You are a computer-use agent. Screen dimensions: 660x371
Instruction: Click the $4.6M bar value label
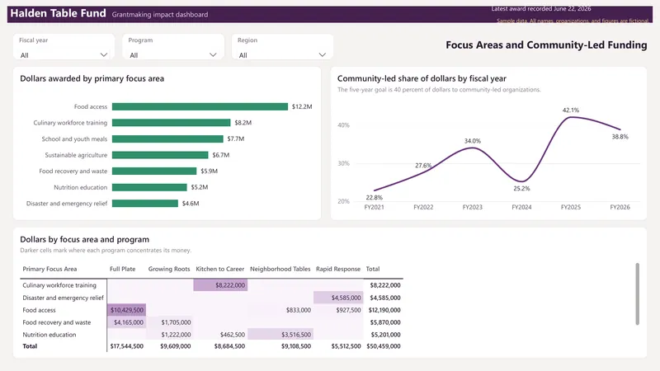[191, 204]
